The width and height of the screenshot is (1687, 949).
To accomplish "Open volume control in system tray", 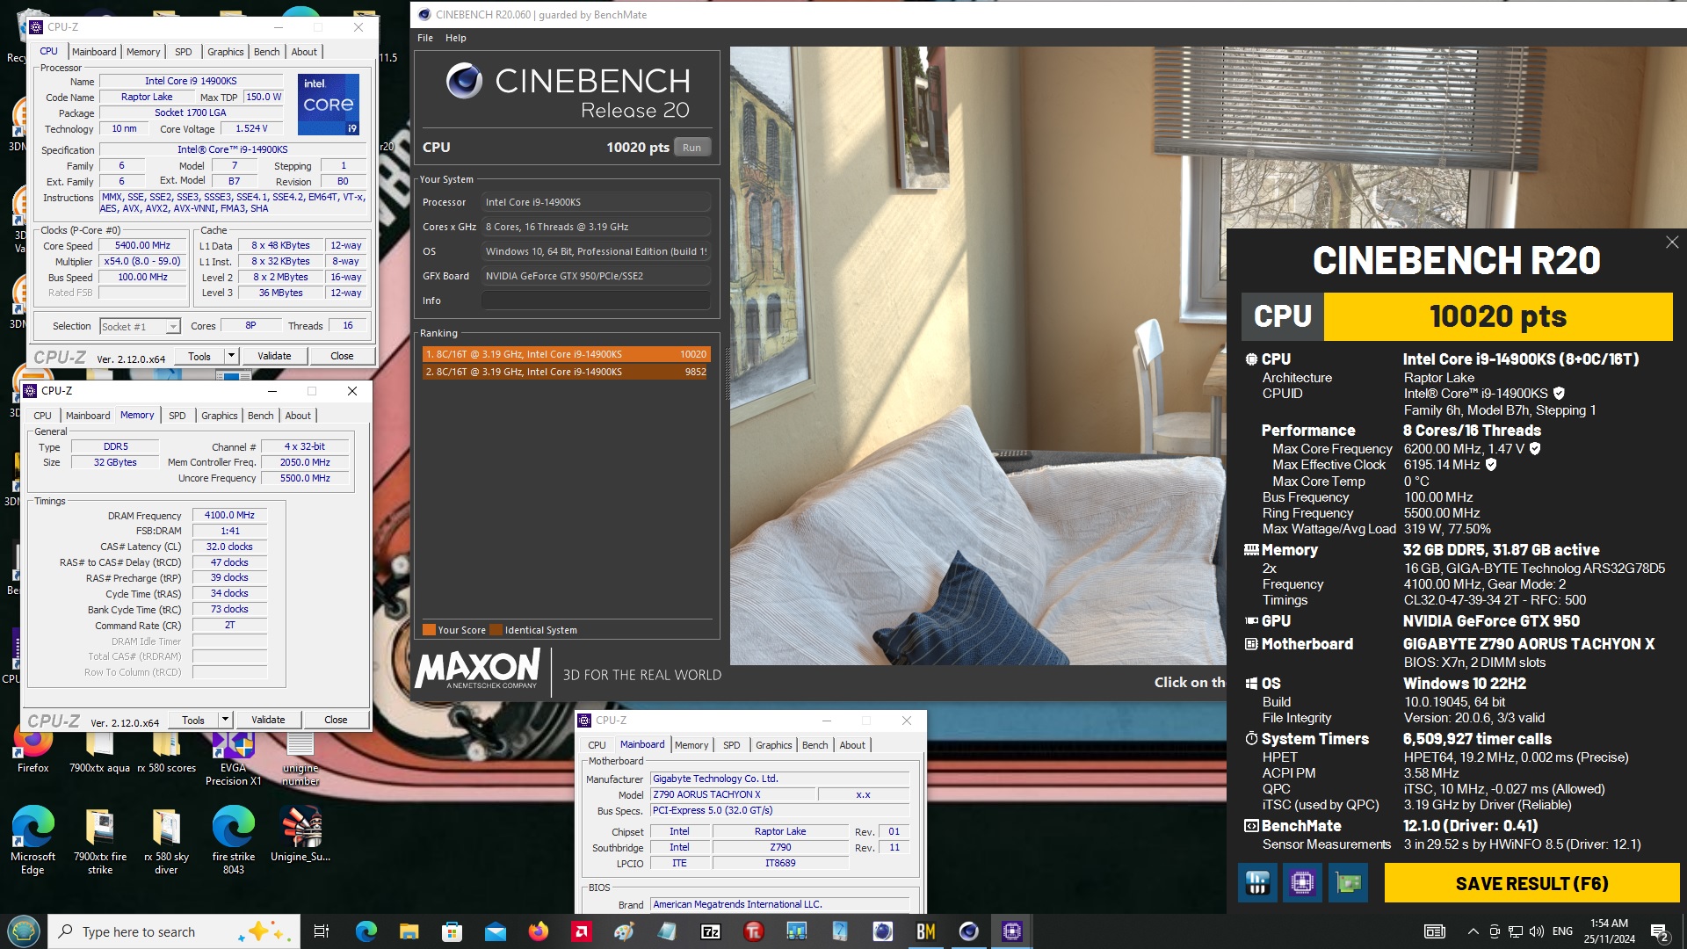I will pyautogui.click(x=1536, y=931).
